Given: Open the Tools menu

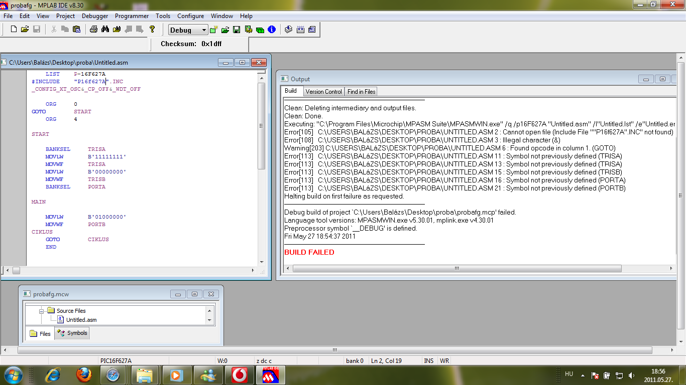Looking at the screenshot, I should (163, 16).
